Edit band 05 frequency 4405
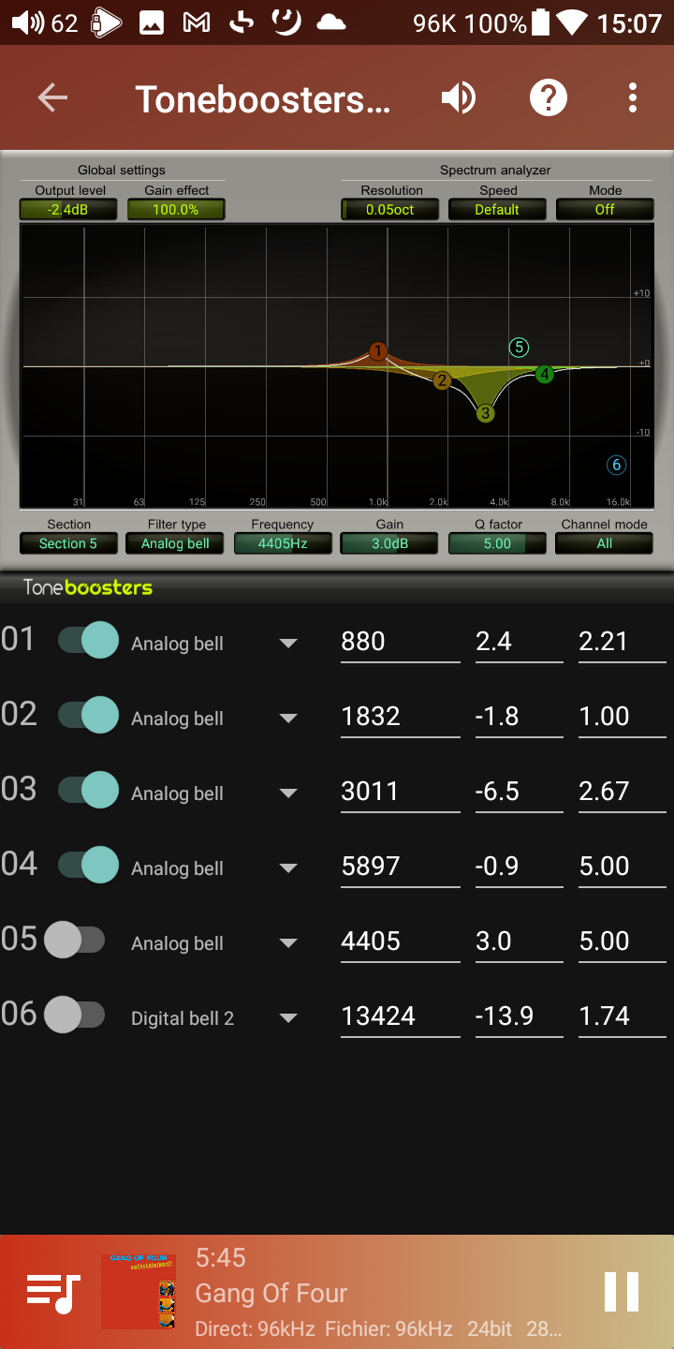Image resolution: width=674 pixels, height=1349 pixels. pyautogui.click(x=401, y=941)
